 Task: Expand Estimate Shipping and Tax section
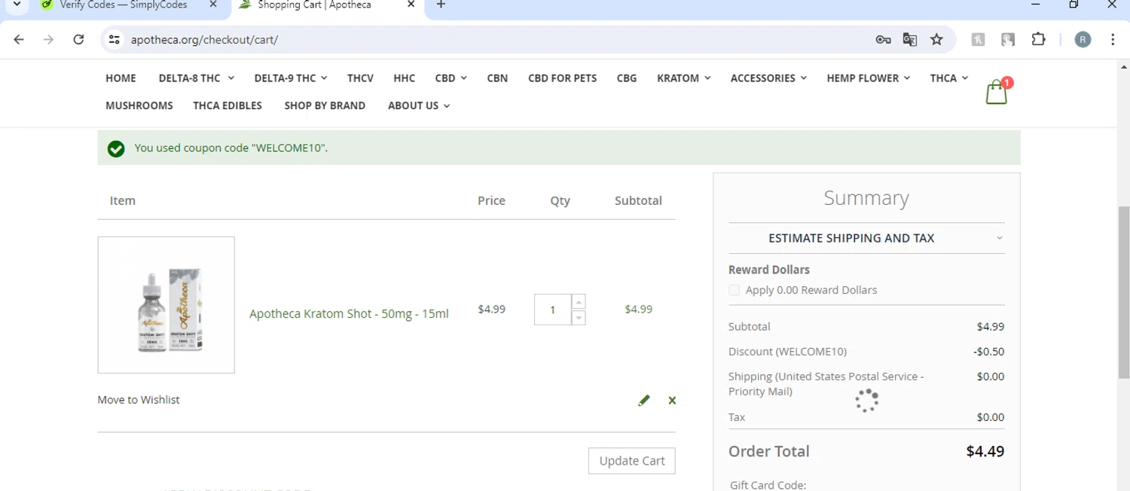click(x=866, y=238)
